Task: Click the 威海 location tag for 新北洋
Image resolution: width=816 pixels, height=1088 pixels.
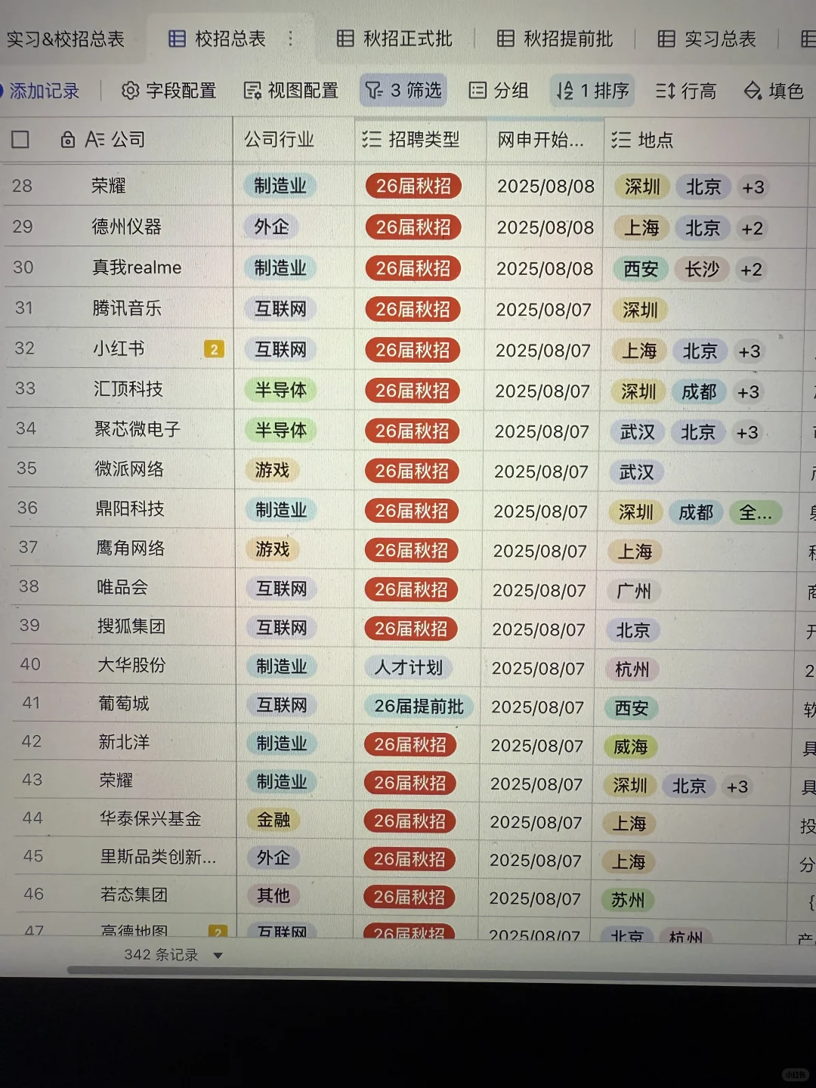Action: pyautogui.click(x=630, y=747)
